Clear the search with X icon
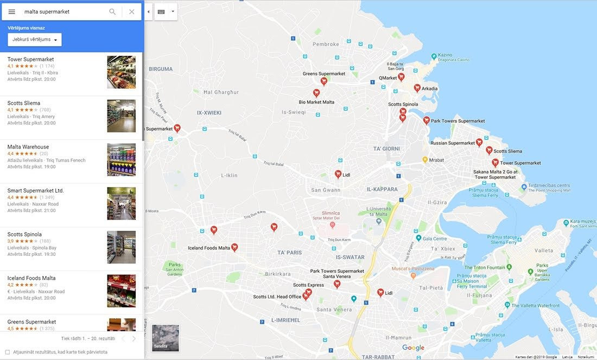 (x=132, y=12)
